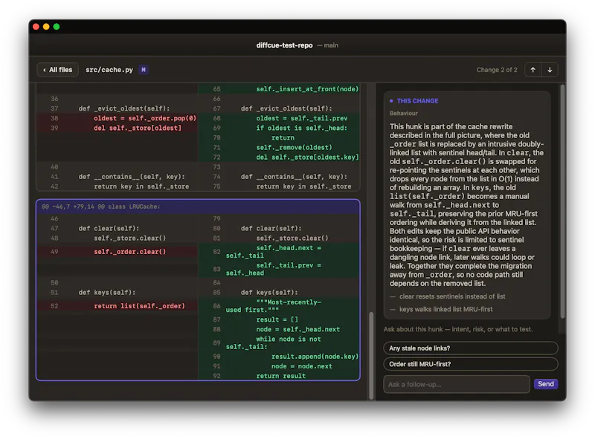595x439 pixels.
Task: Click 'def _evict_oldest(self):' on new line 67
Action: coord(286,108)
